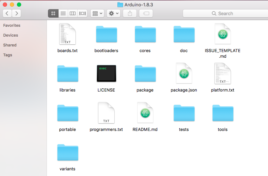This screenshot has height=176, width=268.
Task: Maximize the Finder window with green button
Action: coord(19,5)
